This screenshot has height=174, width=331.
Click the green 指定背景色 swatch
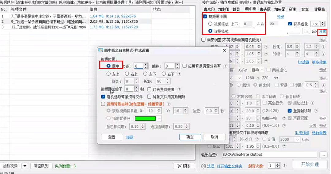[145, 119]
